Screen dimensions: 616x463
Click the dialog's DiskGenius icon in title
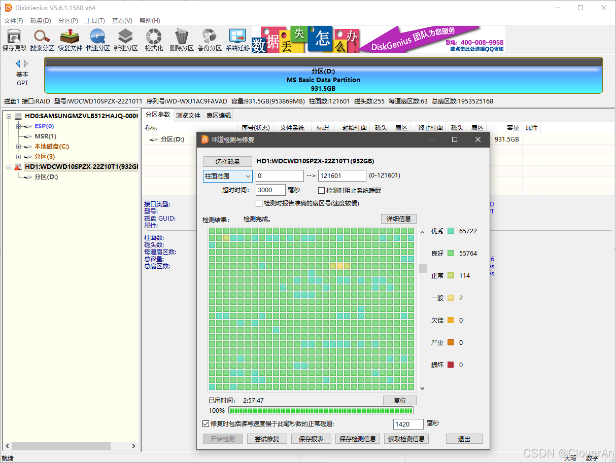(x=205, y=139)
